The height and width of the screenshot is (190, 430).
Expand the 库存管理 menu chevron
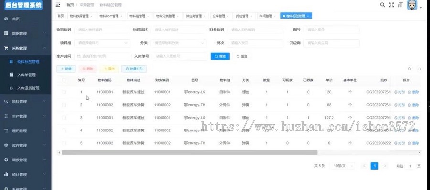pos(45,145)
